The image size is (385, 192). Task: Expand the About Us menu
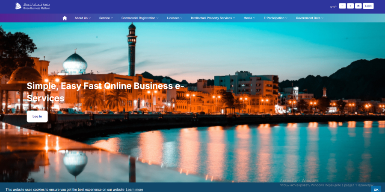pos(83,18)
